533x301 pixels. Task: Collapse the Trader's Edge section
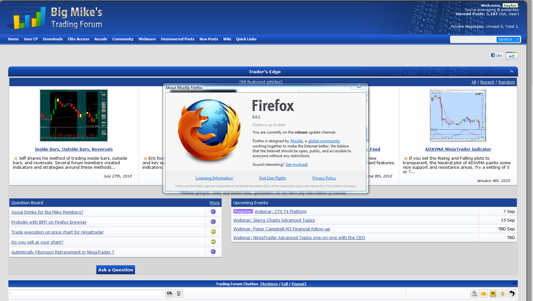(x=512, y=72)
